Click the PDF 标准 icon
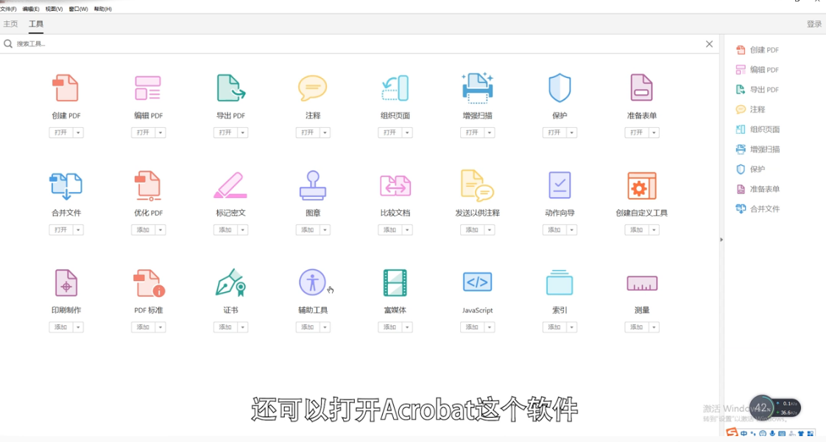The width and height of the screenshot is (826, 442). [149, 283]
